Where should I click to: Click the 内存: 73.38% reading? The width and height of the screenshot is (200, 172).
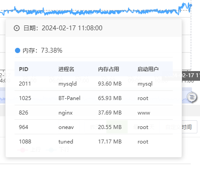click(43, 50)
